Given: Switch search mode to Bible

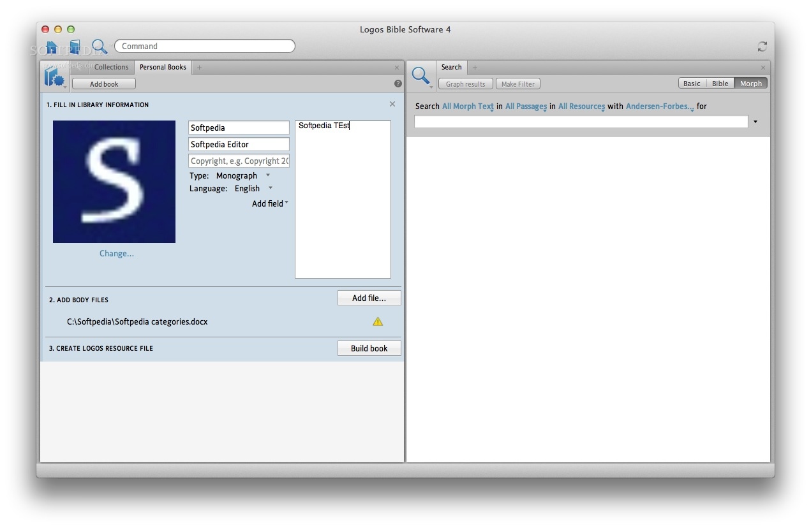Looking at the screenshot, I should (720, 83).
